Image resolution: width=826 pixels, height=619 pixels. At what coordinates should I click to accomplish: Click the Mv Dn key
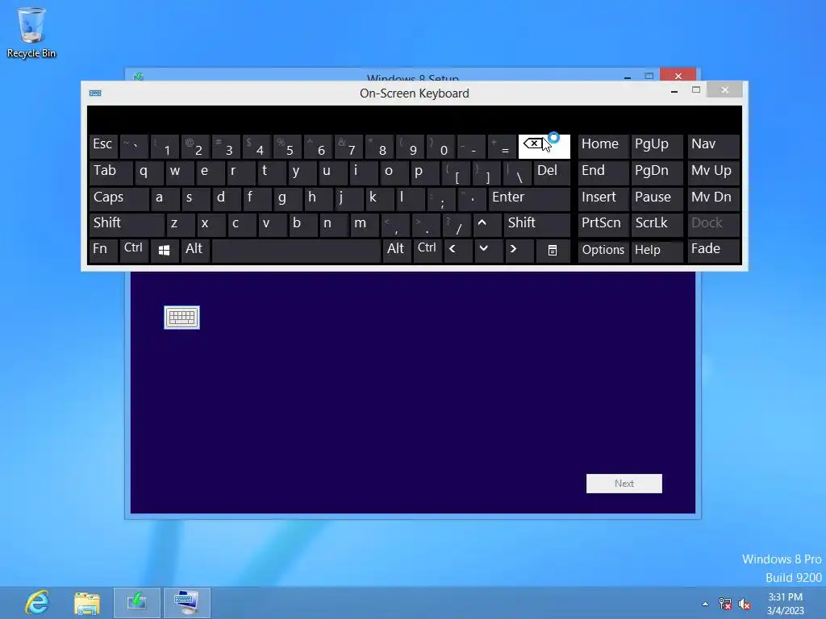point(713,198)
